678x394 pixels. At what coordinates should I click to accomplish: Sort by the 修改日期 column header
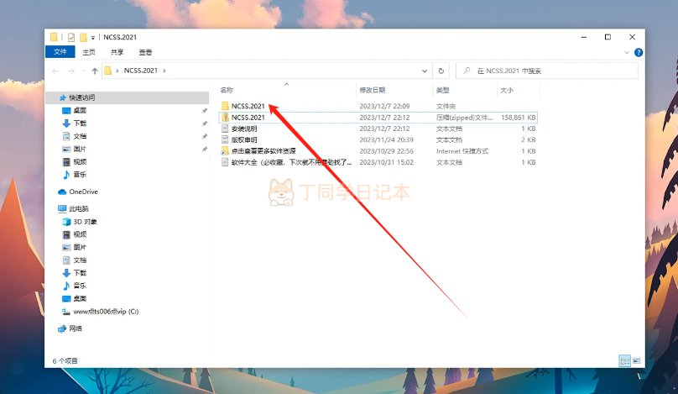click(373, 90)
